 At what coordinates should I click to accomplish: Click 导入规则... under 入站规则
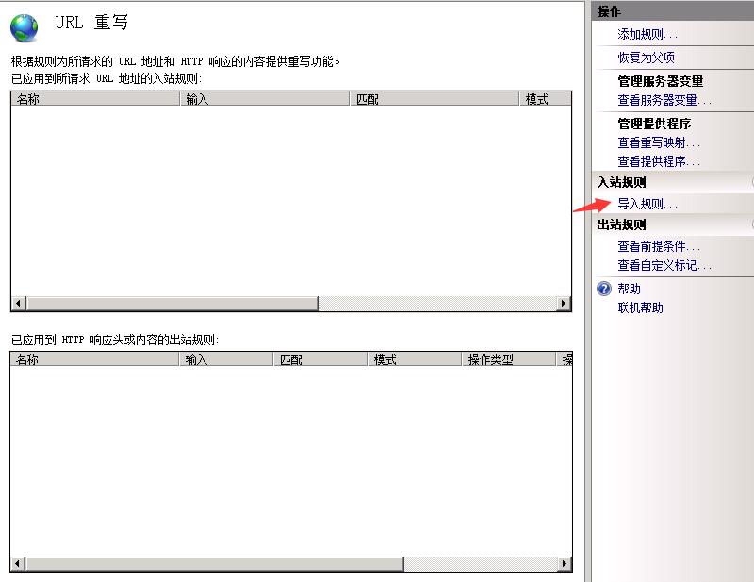(x=647, y=204)
